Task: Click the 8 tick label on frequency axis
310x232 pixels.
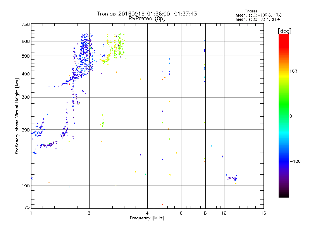Action: click(x=205, y=213)
